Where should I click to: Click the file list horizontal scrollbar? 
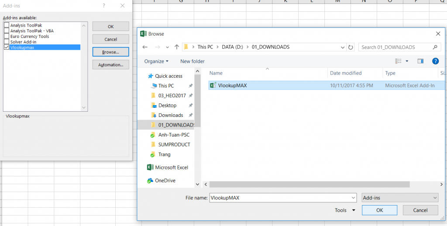click(x=309, y=185)
